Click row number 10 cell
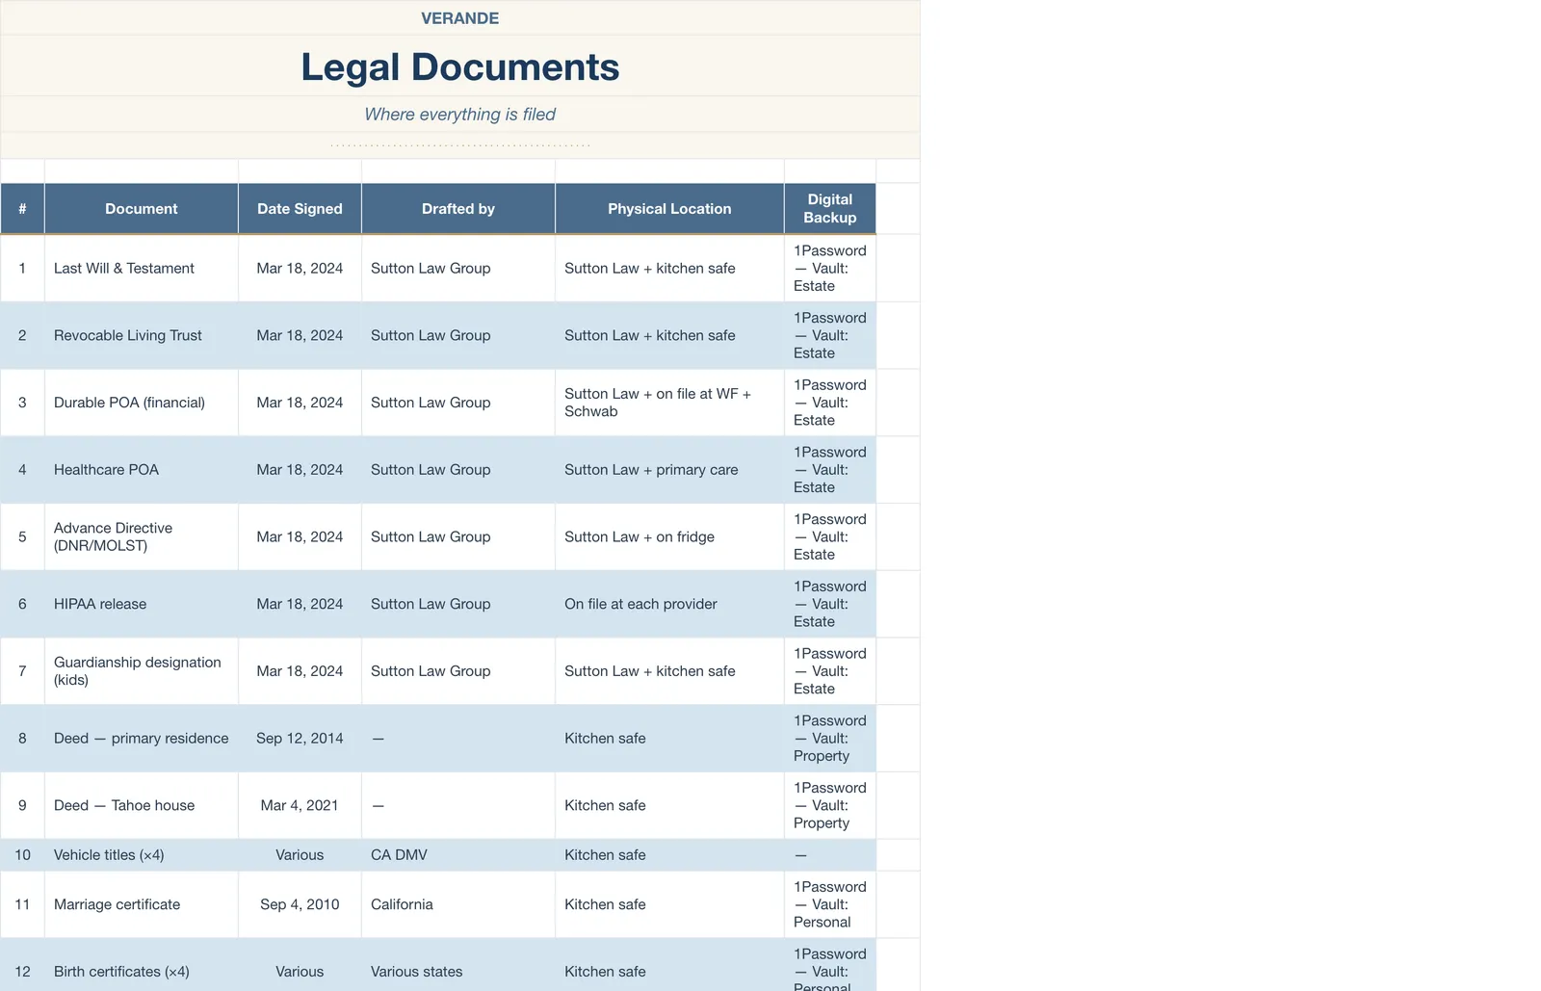1541x991 pixels. click(x=22, y=855)
